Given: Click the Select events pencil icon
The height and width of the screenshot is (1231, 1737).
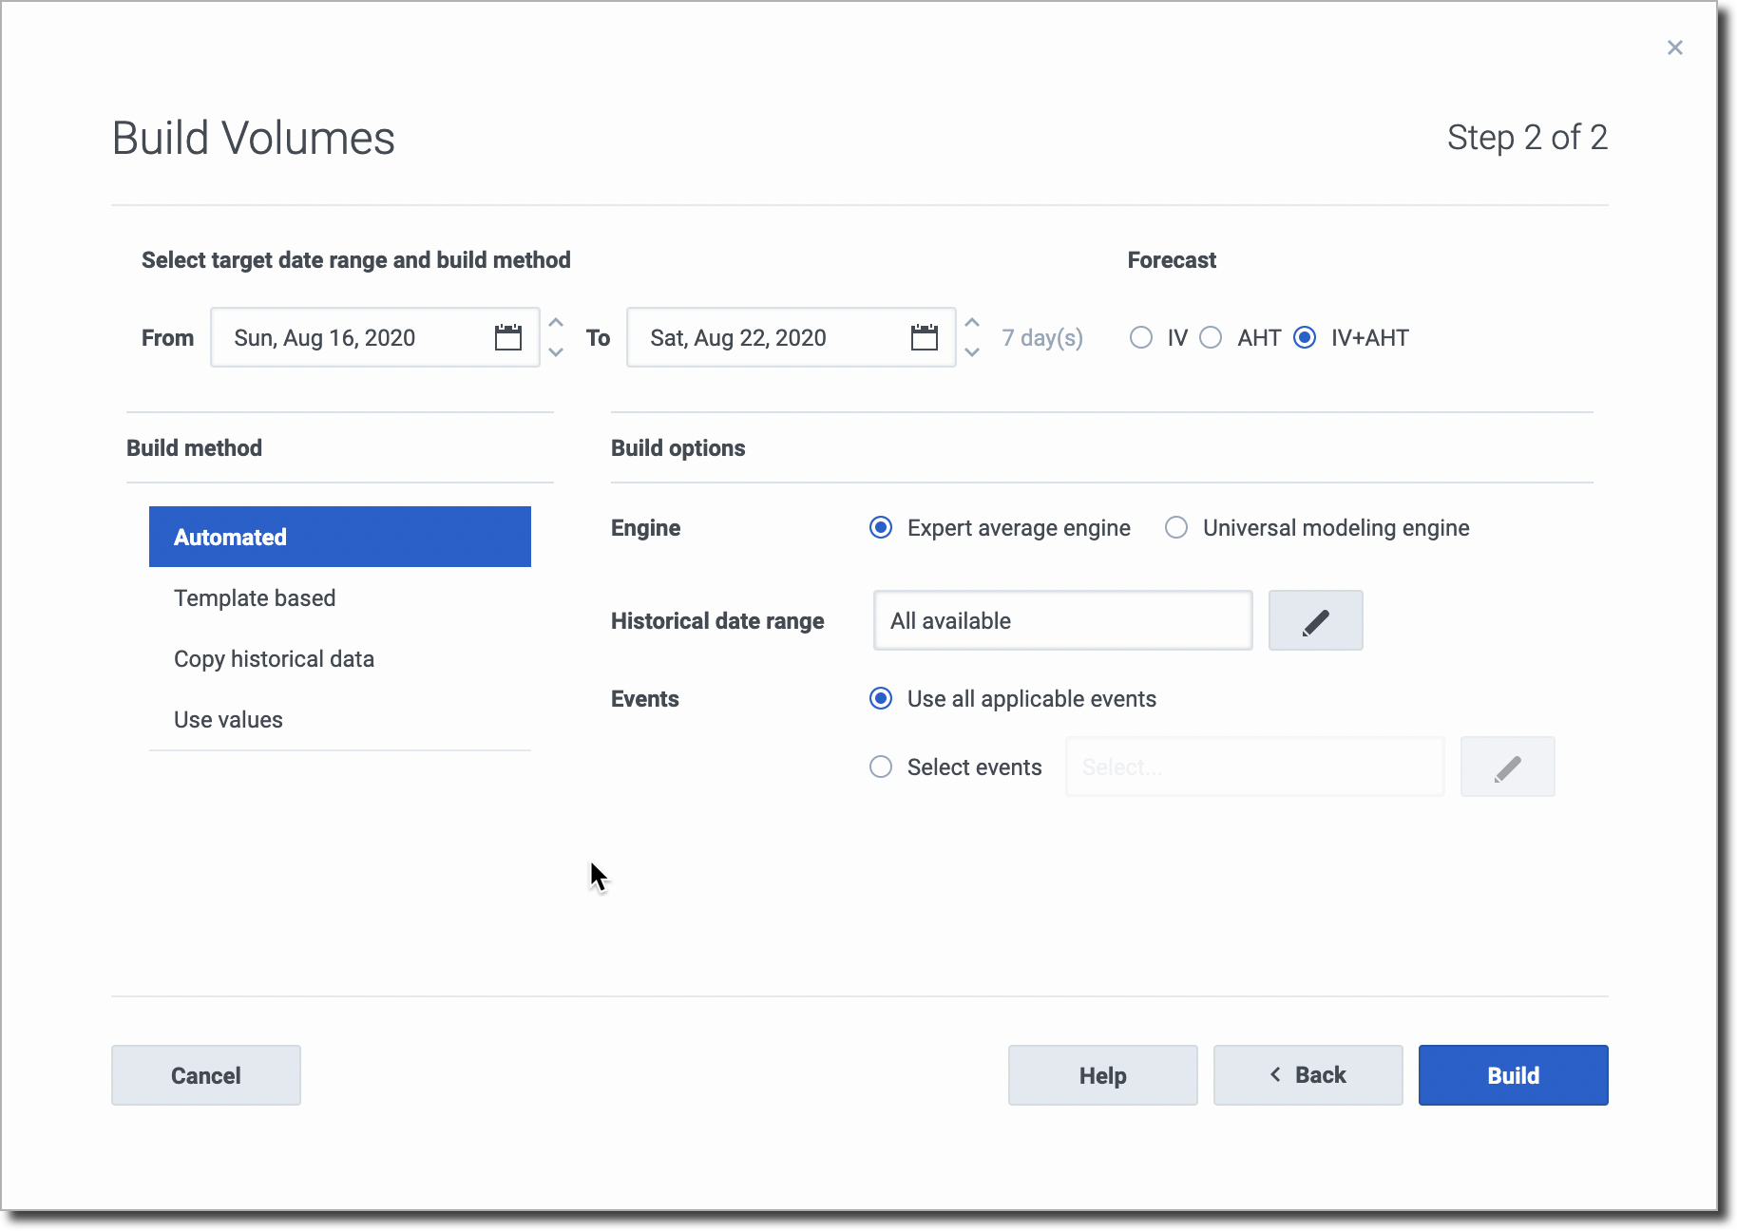Looking at the screenshot, I should coord(1508,767).
